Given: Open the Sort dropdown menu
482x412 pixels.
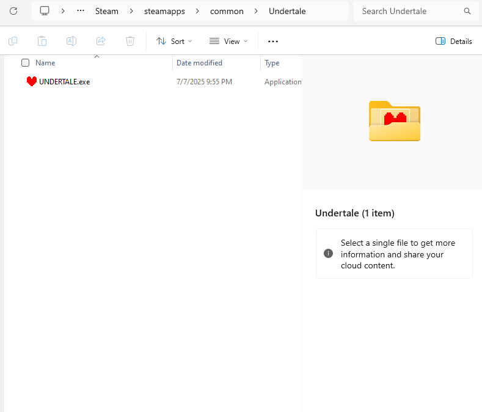Looking at the screenshot, I should click(174, 41).
